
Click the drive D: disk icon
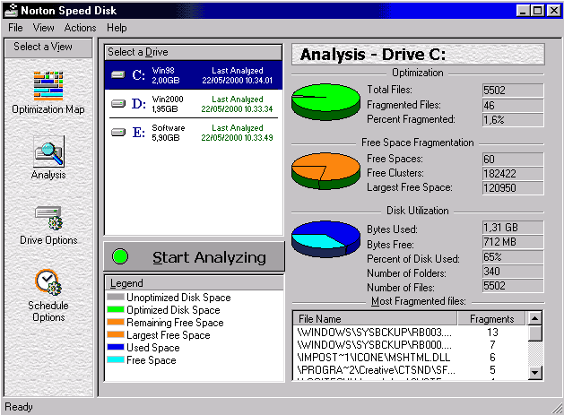point(118,104)
